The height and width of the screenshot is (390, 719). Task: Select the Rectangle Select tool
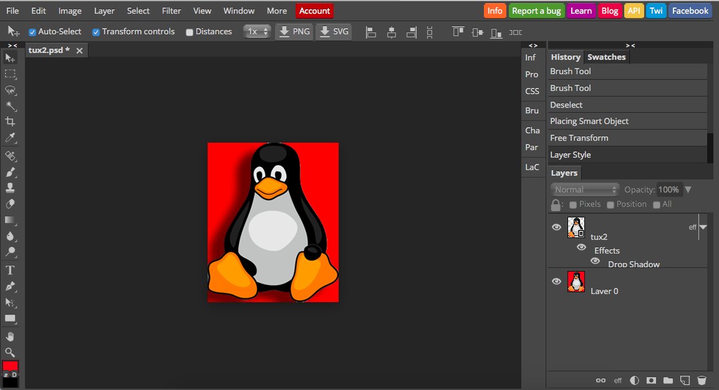(10, 74)
